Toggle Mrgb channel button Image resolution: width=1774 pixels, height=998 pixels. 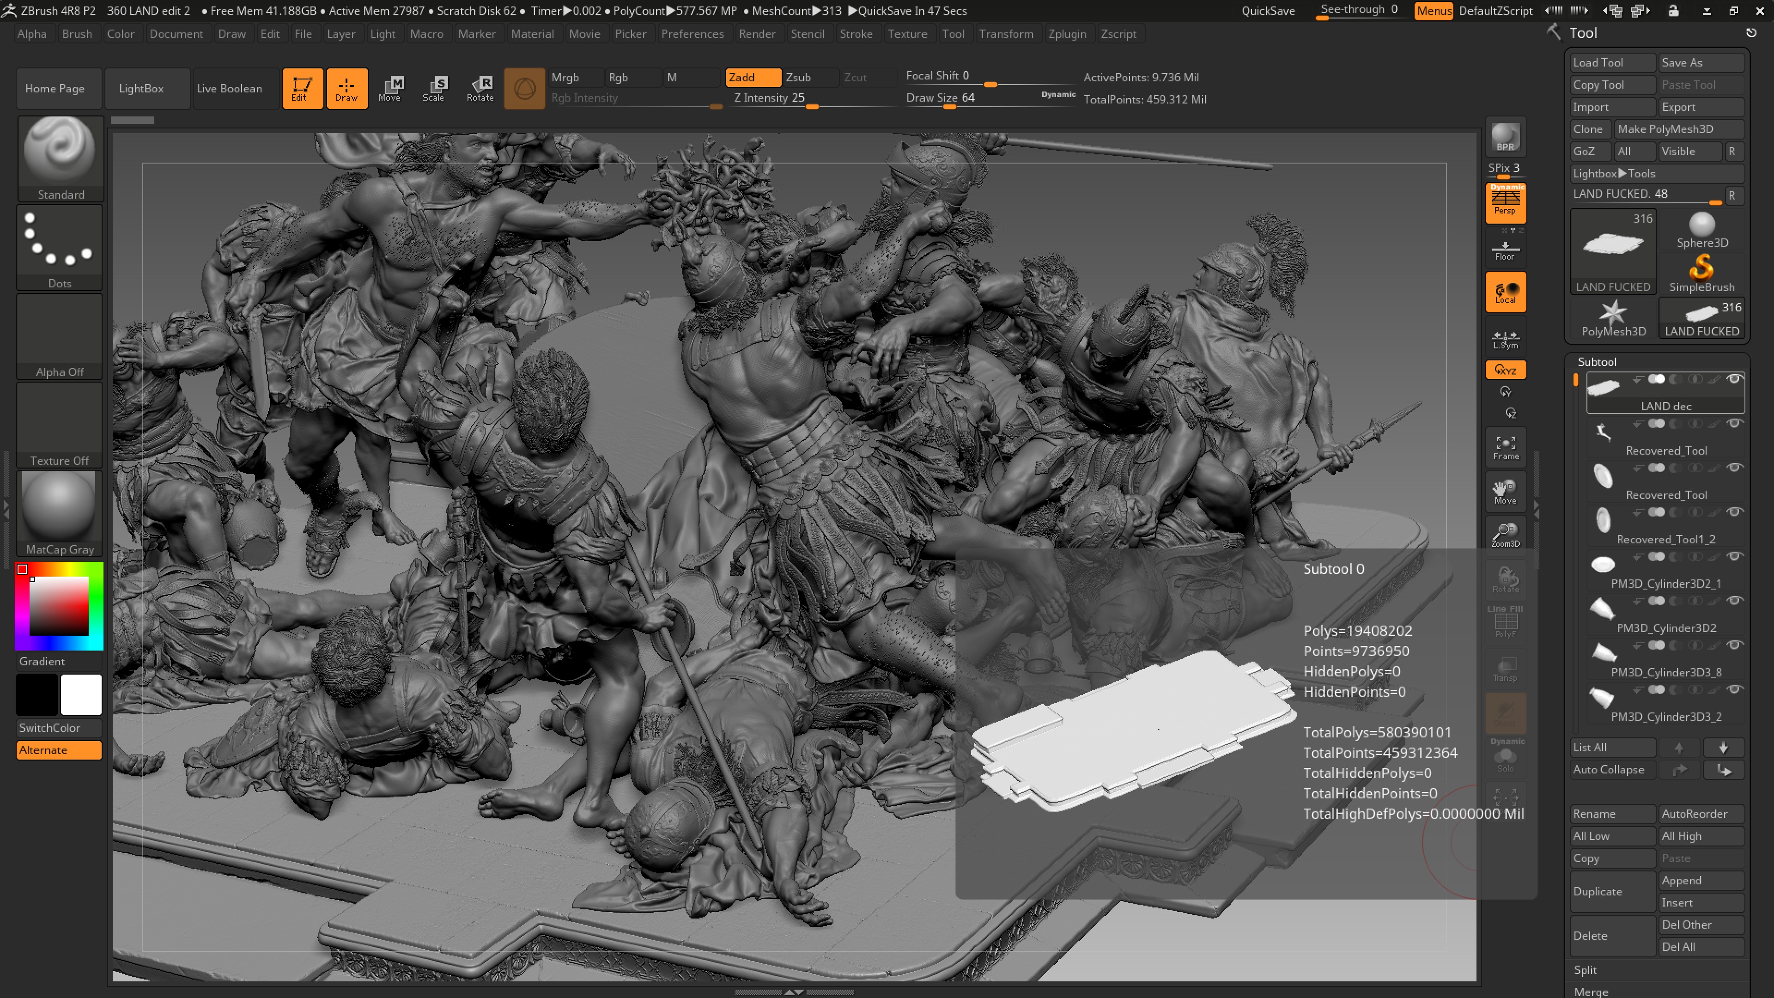(x=576, y=77)
